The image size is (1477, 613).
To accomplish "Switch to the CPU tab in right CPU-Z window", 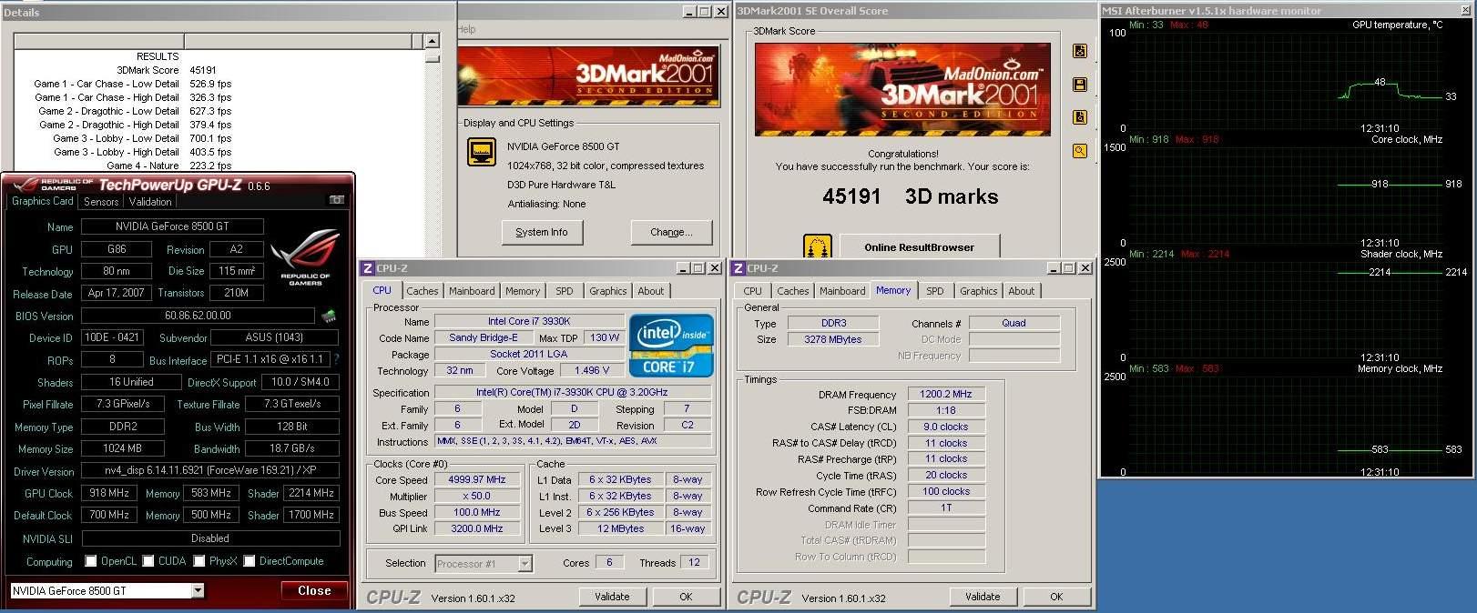I will tap(752, 291).
